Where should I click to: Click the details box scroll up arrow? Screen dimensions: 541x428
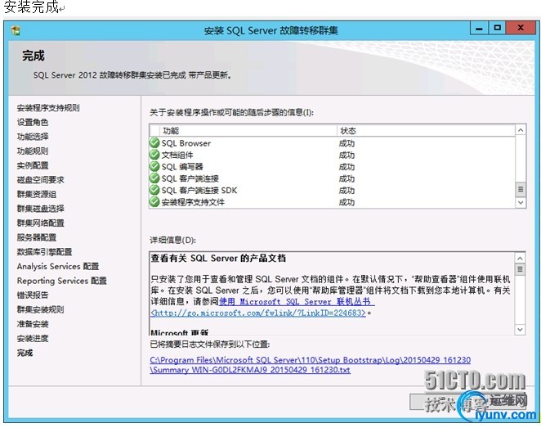point(520,258)
